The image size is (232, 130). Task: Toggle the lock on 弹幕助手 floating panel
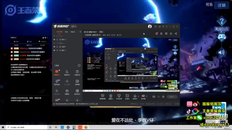pos(43,38)
